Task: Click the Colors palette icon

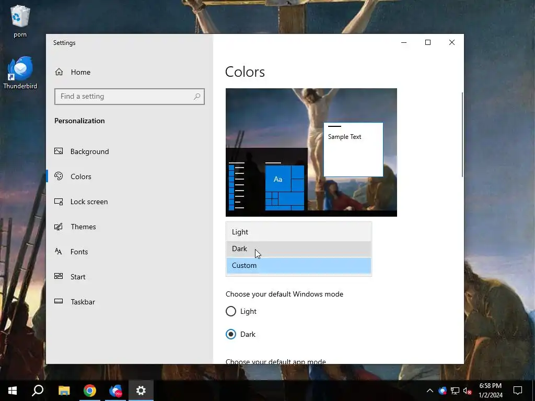Action: (59, 176)
